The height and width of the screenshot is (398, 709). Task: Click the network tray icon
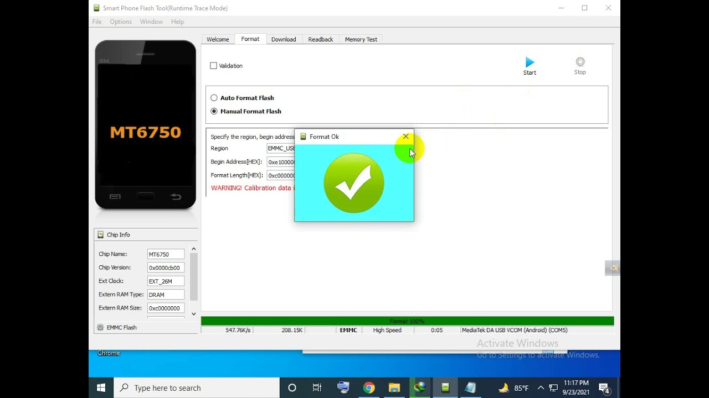coord(553,388)
